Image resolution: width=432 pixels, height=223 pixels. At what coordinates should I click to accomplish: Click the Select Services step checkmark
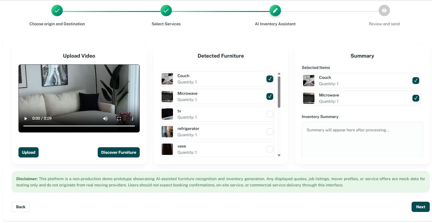tap(166, 11)
